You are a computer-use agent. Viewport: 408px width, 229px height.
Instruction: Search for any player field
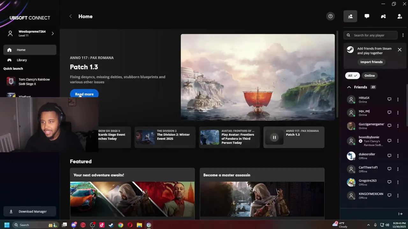coord(371,35)
